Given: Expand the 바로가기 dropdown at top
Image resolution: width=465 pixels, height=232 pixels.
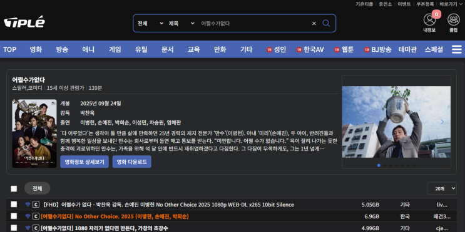Looking at the screenshot, I should [451, 4].
